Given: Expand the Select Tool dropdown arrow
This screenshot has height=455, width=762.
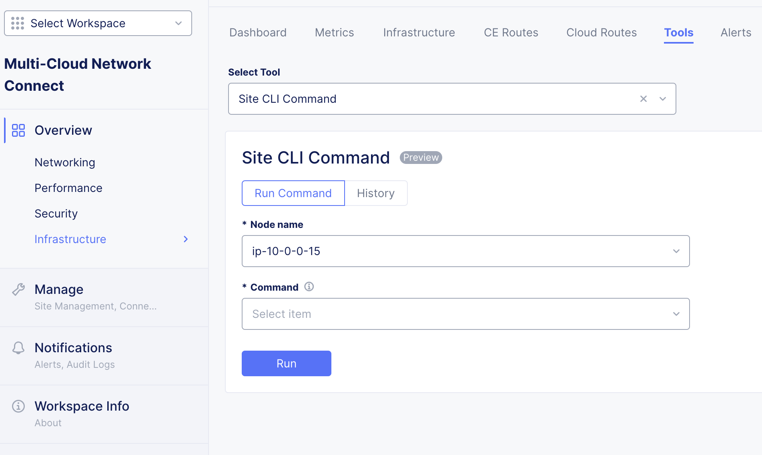Looking at the screenshot, I should pos(663,99).
